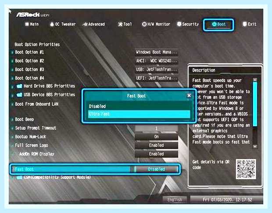Go to the Exit tab

click(x=250, y=24)
